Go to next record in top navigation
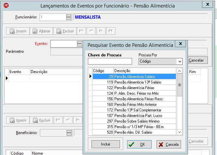This screenshot has height=155, width=217. pos(101,31)
